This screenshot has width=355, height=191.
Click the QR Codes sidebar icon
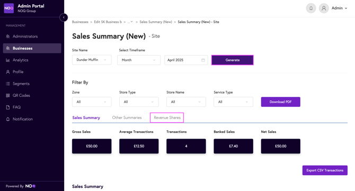8,95
